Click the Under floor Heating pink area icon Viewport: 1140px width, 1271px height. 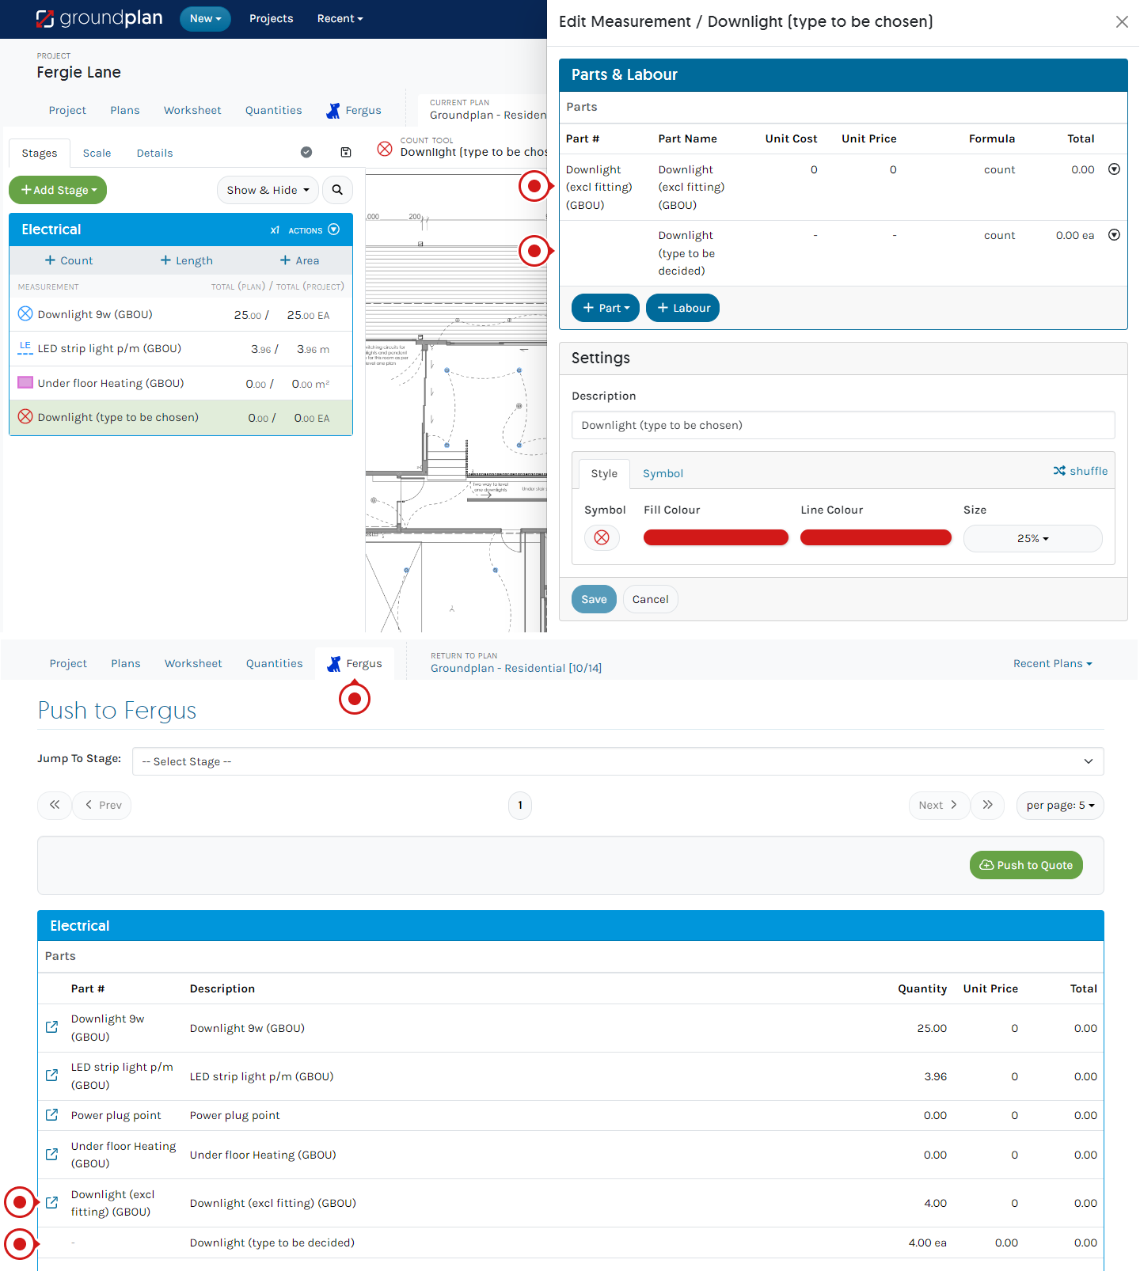25,383
